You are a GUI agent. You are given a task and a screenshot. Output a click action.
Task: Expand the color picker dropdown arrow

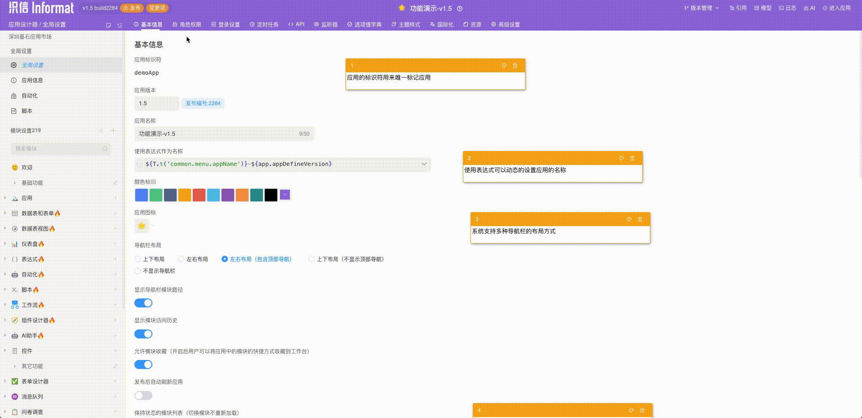click(284, 195)
